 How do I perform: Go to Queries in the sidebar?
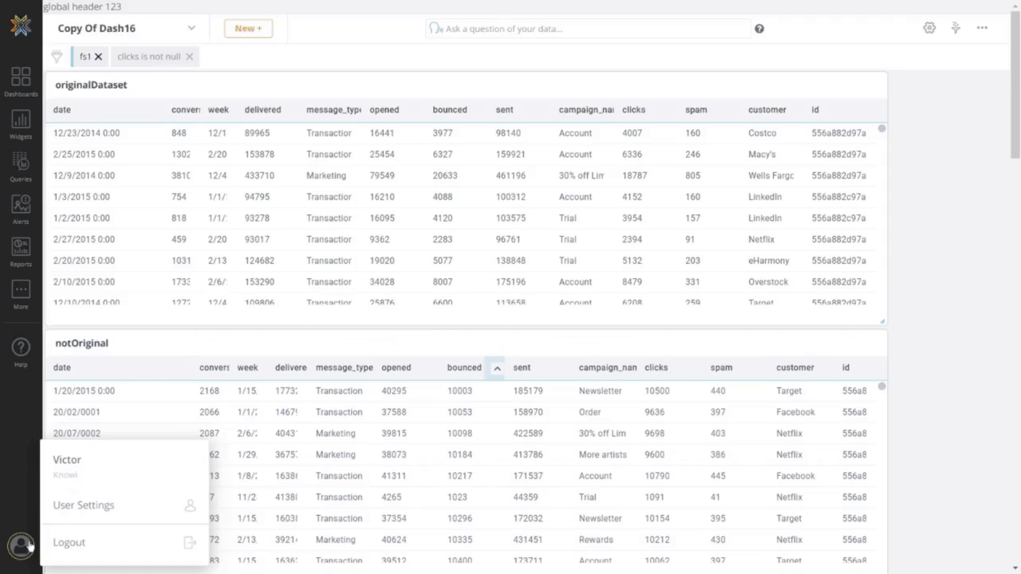[21, 166]
